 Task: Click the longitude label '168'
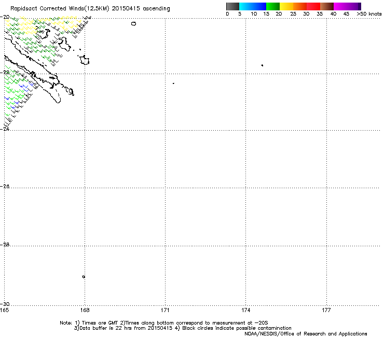point(85,311)
